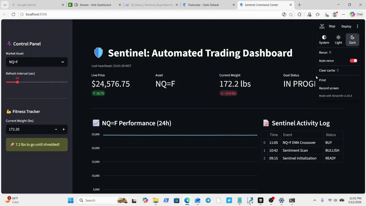Open OBS Studio from the taskbar

[271, 200]
